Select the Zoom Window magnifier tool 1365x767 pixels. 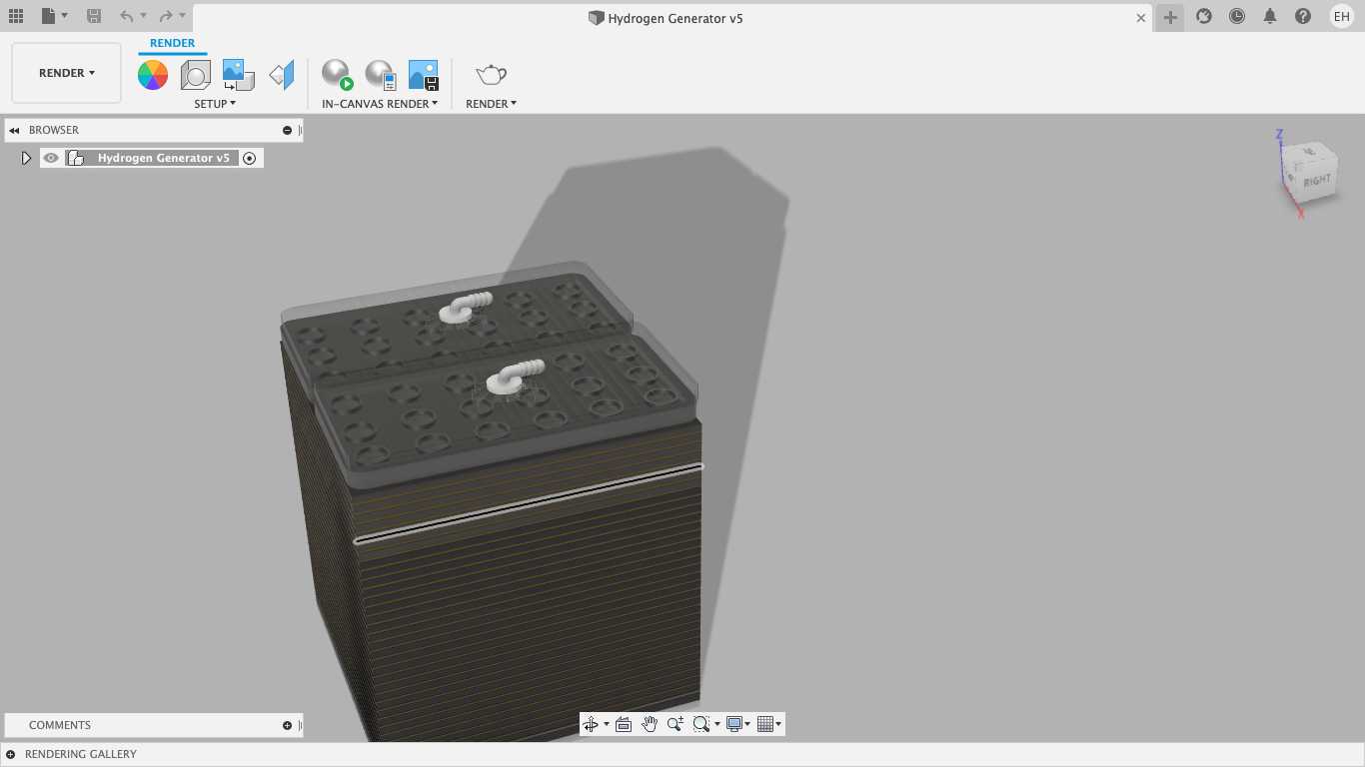click(701, 724)
